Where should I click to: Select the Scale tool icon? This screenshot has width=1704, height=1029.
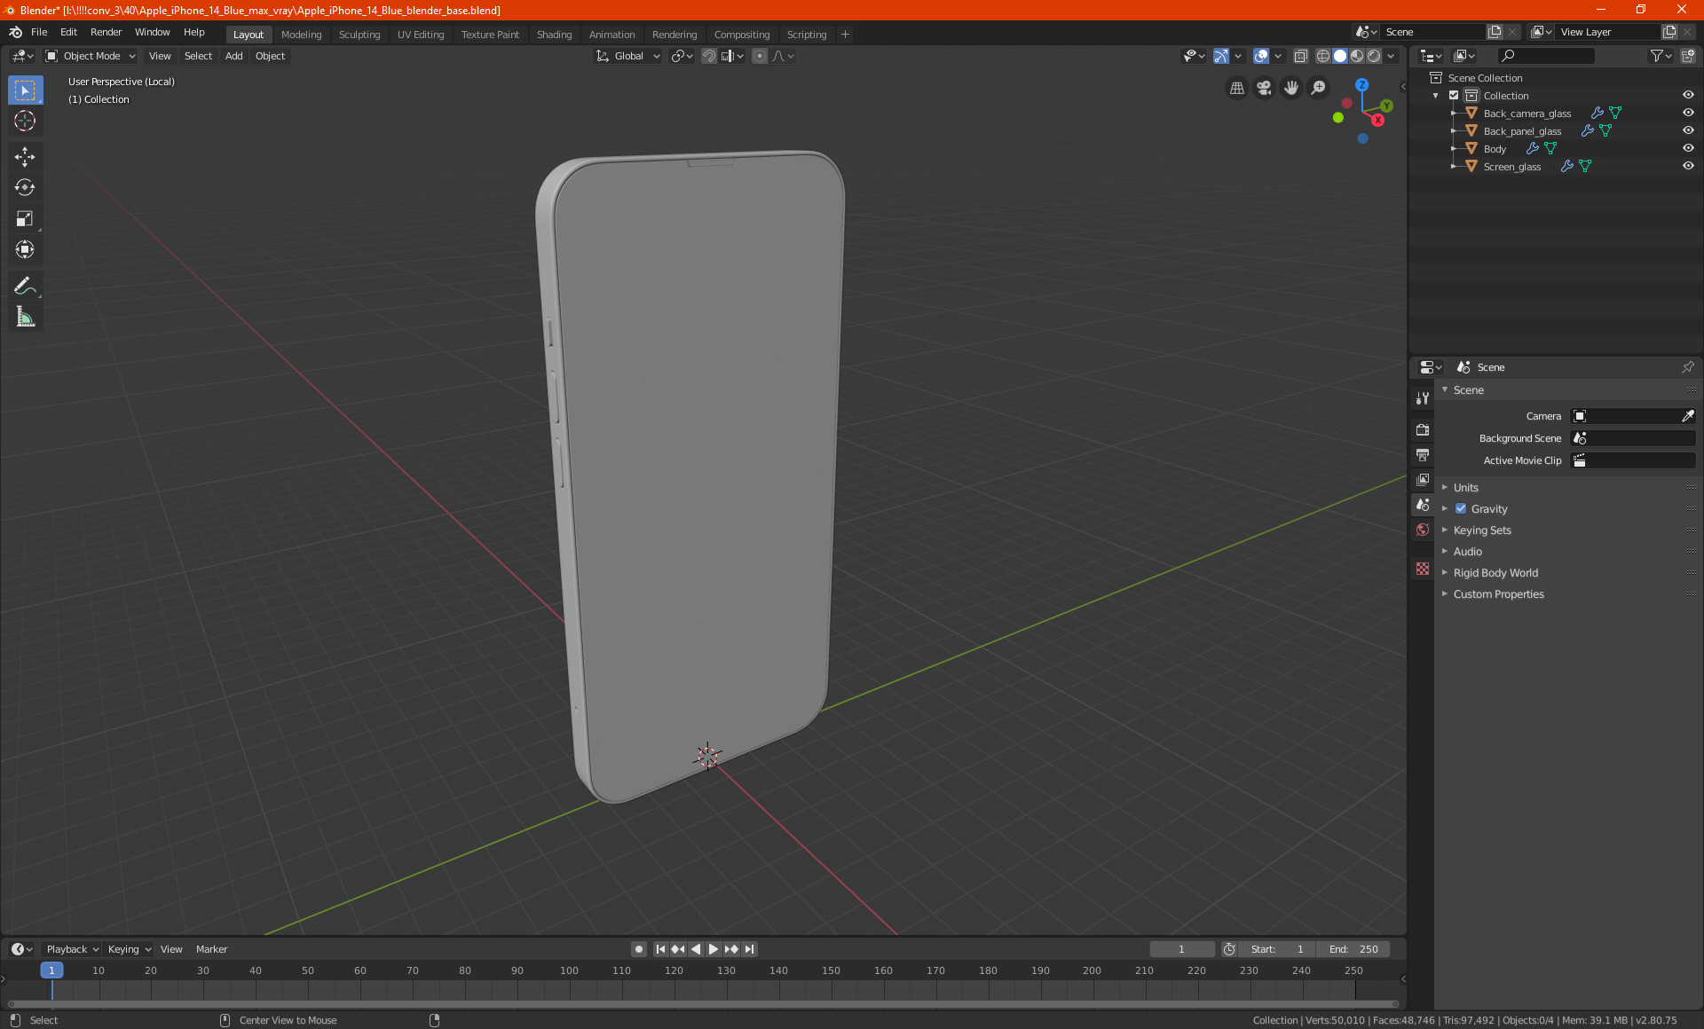click(x=24, y=217)
